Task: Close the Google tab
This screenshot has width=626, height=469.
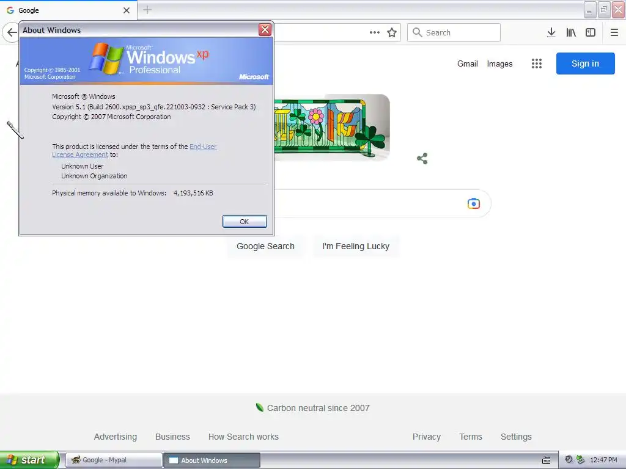Action: 127,10
